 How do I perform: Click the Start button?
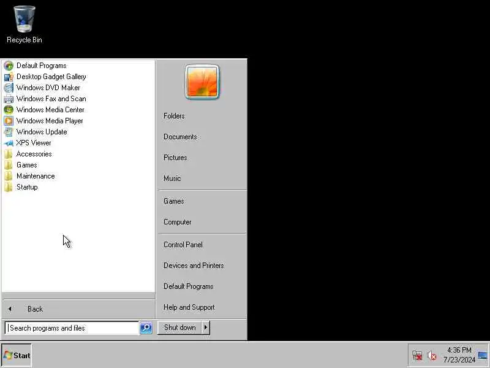click(x=17, y=356)
